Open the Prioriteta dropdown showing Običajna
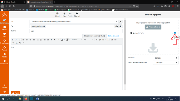The image size is (180, 101). coord(166,58)
